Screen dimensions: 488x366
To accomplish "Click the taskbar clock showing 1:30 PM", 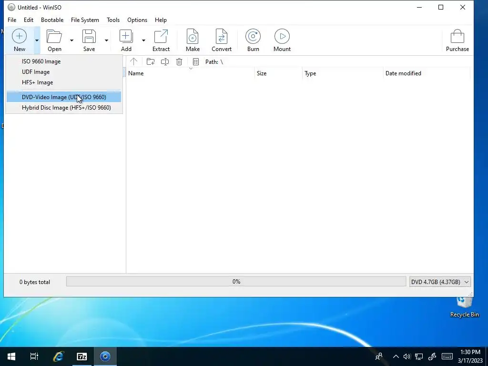I will point(470,356).
